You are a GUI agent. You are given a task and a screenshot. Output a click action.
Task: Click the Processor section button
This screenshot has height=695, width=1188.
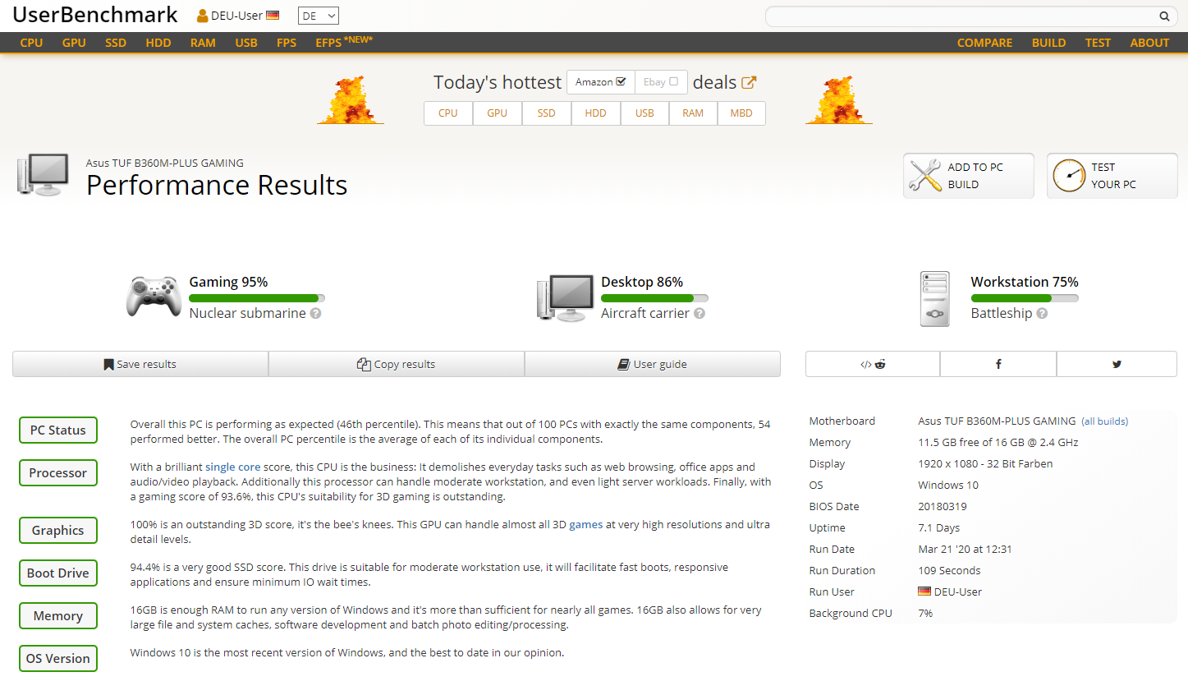click(x=58, y=473)
